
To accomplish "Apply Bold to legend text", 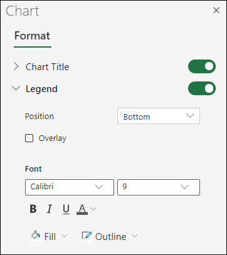I will (33, 209).
